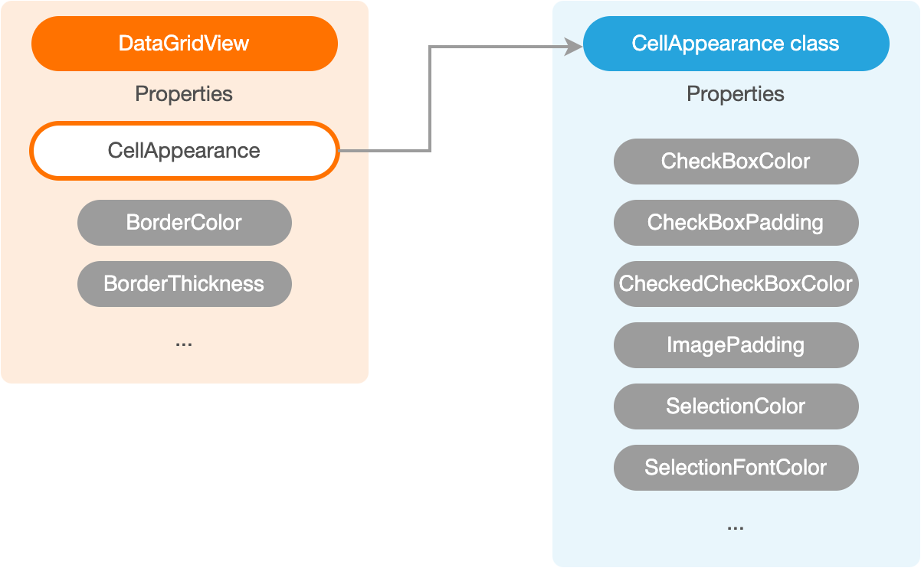Select the white CellAppearance property box
The width and height of the screenshot is (921, 568).
coord(184,150)
